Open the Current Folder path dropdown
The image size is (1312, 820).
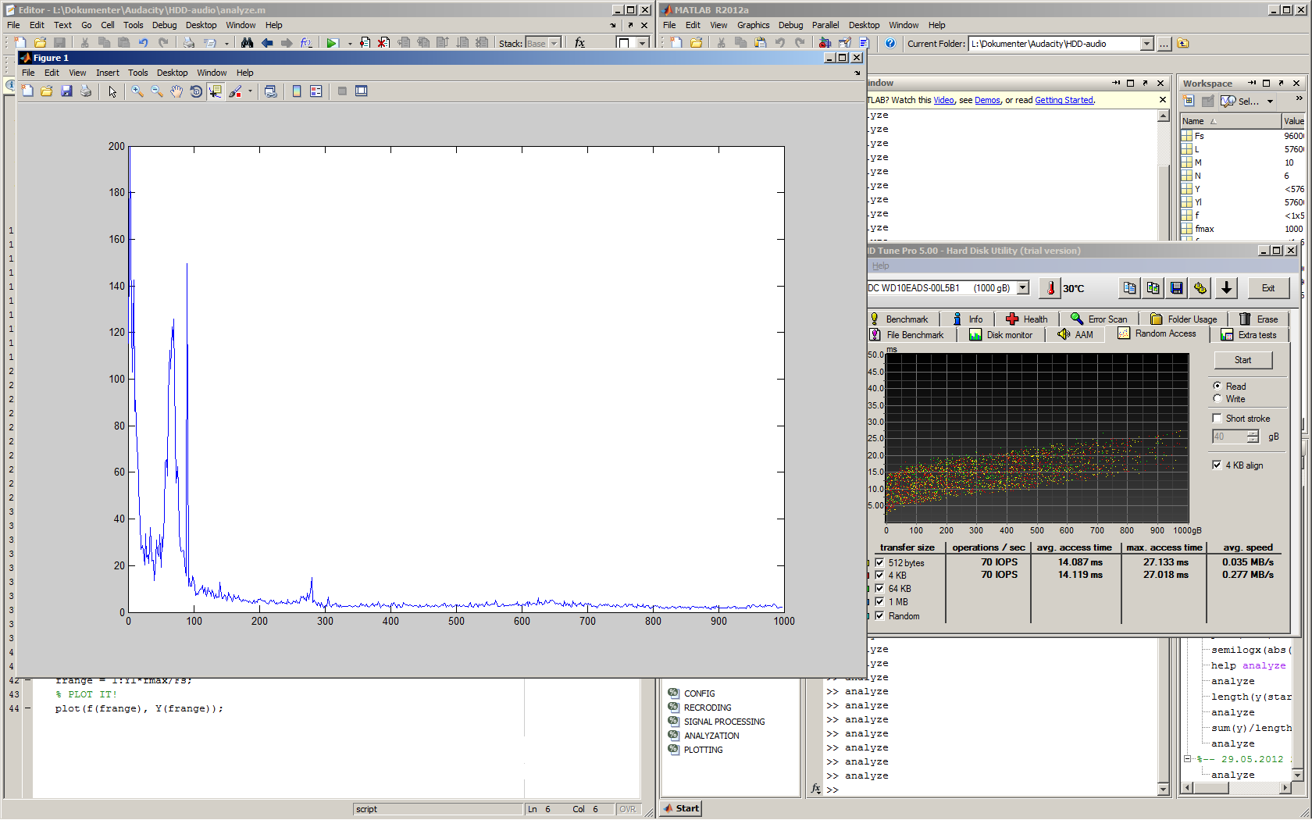click(1146, 44)
